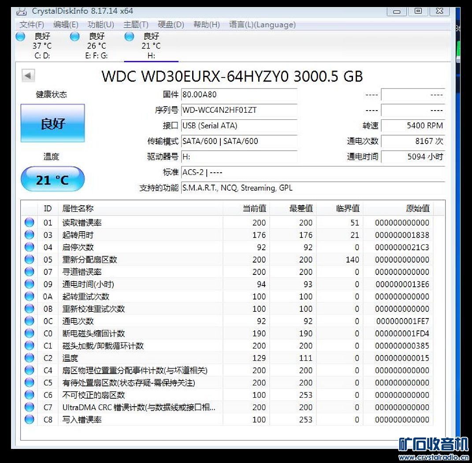Maximize the CrystalDiskInfo window

click(x=418, y=11)
